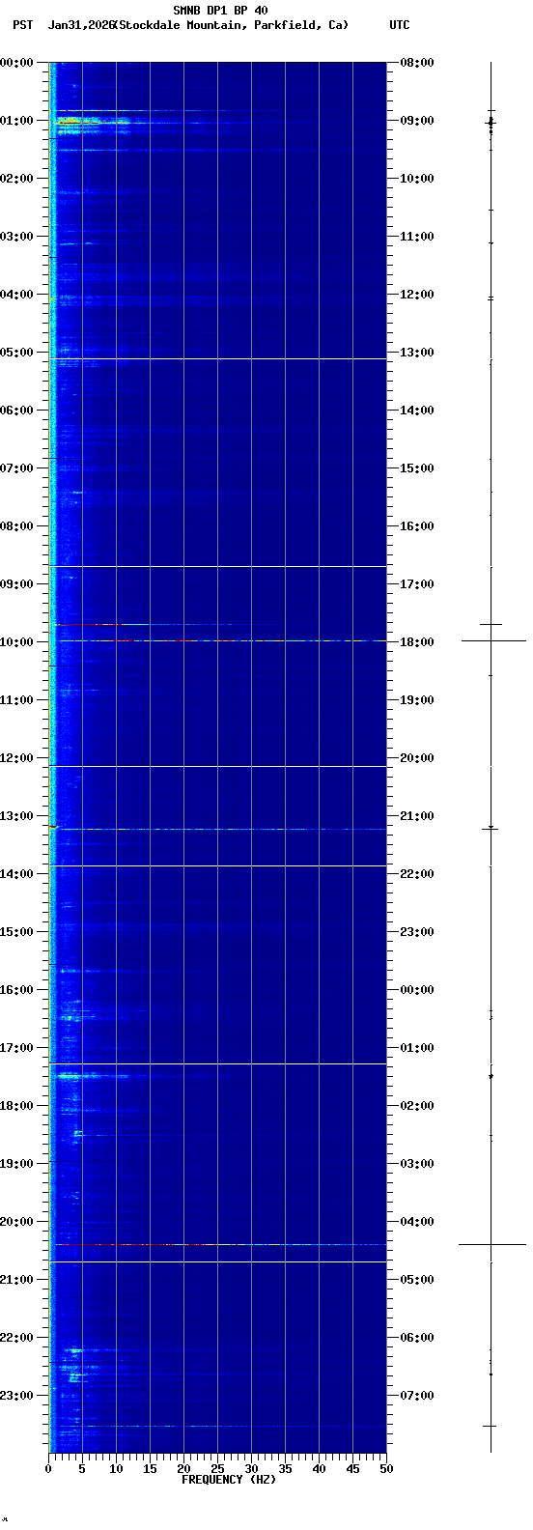Screen dimensions: 533x1530
Task: Click the 'FREQUENCY (HZ)' axis label
Action: coord(229,1480)
